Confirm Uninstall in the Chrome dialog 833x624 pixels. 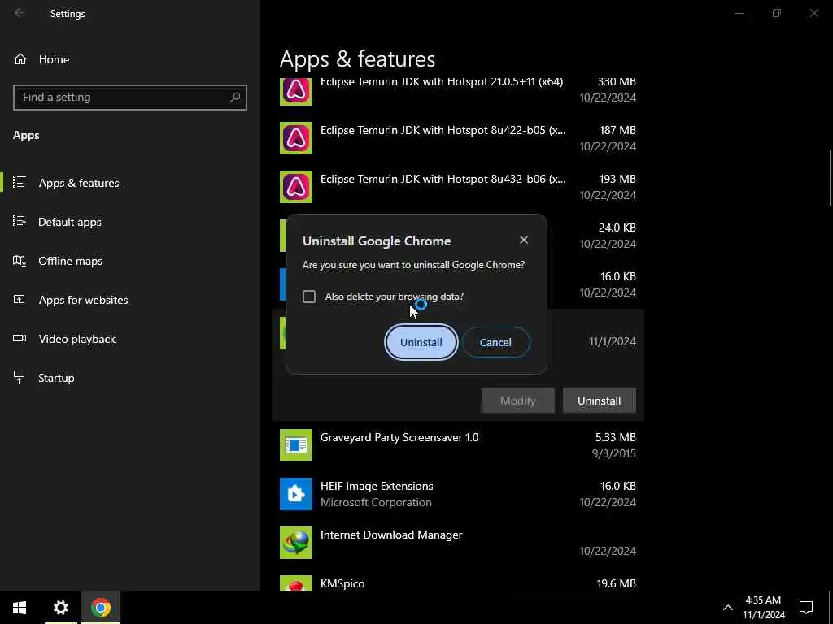tap(421, 342)
